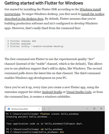Expand the terminal profile dropdown chevron

click(49, 109)
